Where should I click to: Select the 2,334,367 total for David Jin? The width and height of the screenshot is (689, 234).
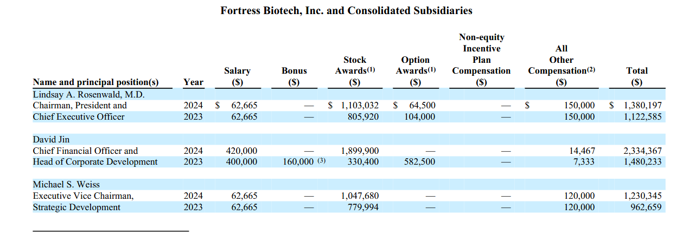click(x=642, y=151)
